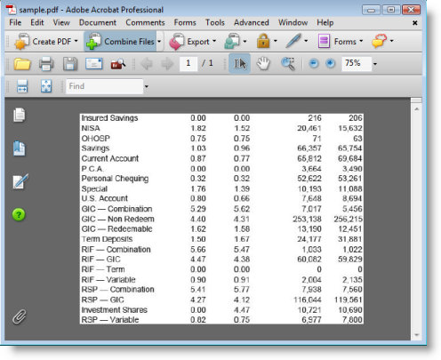This screenshot has height=360, width=441.
Task: Click the Combine Files button
Action: 120,42
